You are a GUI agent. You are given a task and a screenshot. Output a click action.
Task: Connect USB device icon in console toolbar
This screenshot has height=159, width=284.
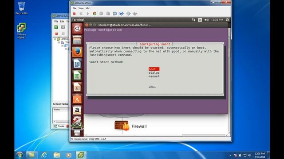[x=135, y=14]
